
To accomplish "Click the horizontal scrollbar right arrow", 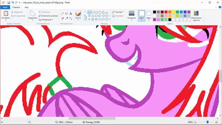I will coord(217,118).
